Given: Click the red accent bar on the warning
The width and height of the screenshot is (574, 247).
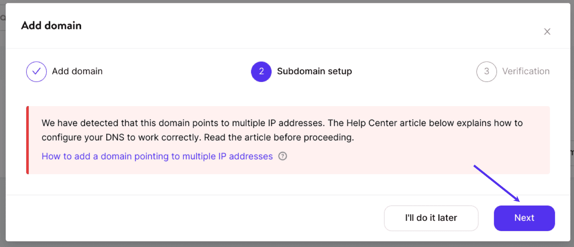Looking at the screenshot, I should [27, 140].
